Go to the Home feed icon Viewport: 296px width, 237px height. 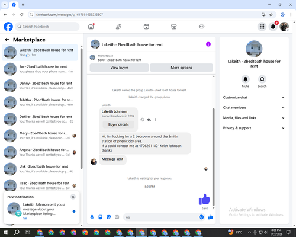(x=91, y=27)
